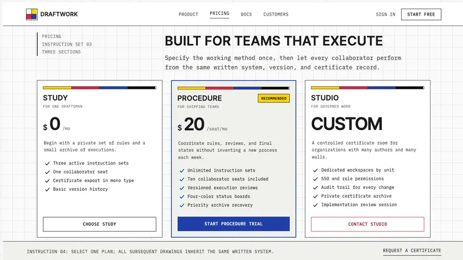463x260 pixels.
Task: Go to the Docs nav item
Action: pos(247,14)
